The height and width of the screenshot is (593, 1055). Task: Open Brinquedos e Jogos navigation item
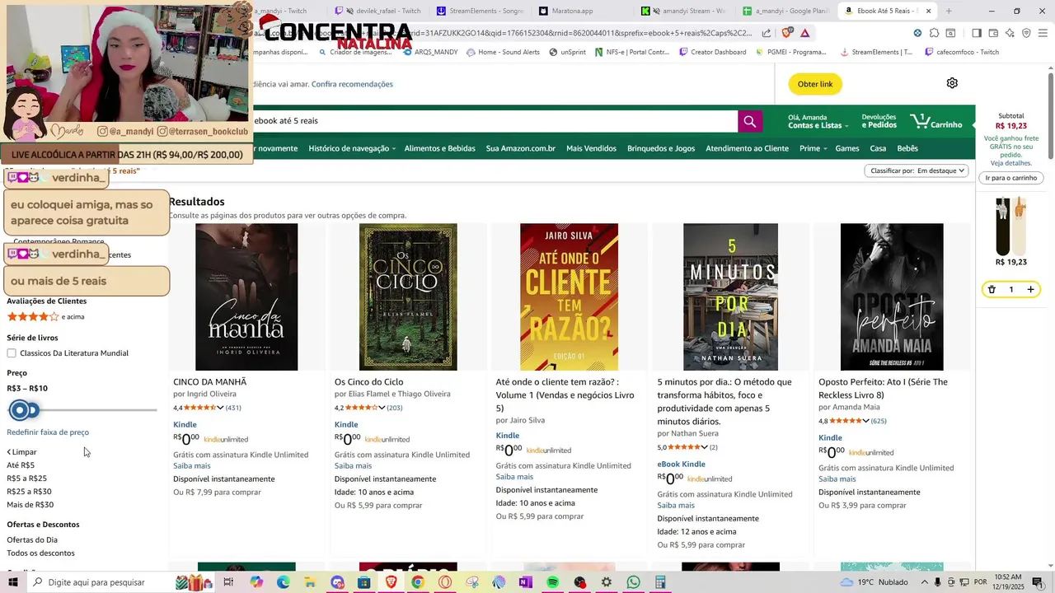pyautogui.click(x=661, y=148)
